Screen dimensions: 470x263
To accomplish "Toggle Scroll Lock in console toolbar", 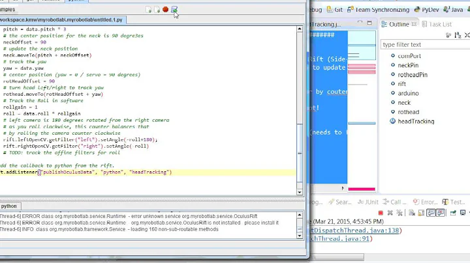I will [421, 213].
